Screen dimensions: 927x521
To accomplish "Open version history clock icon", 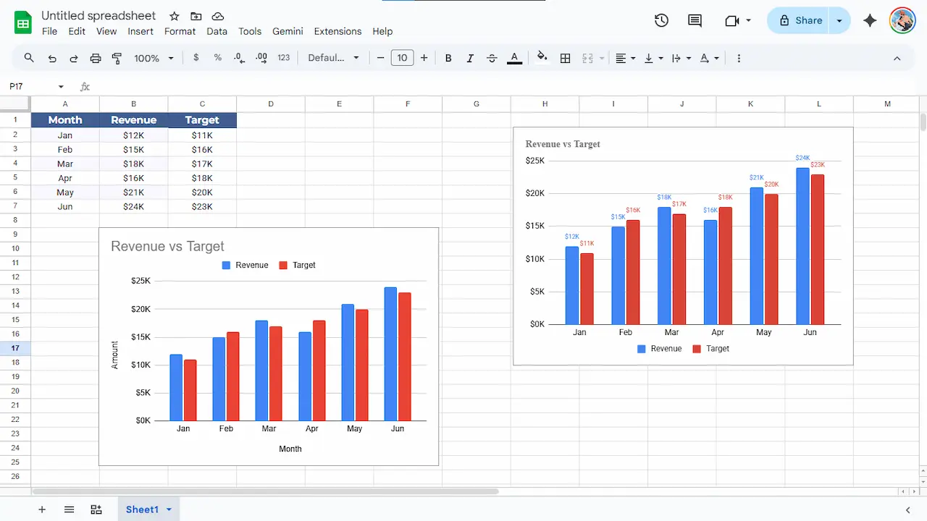I will tap(661, 20).
